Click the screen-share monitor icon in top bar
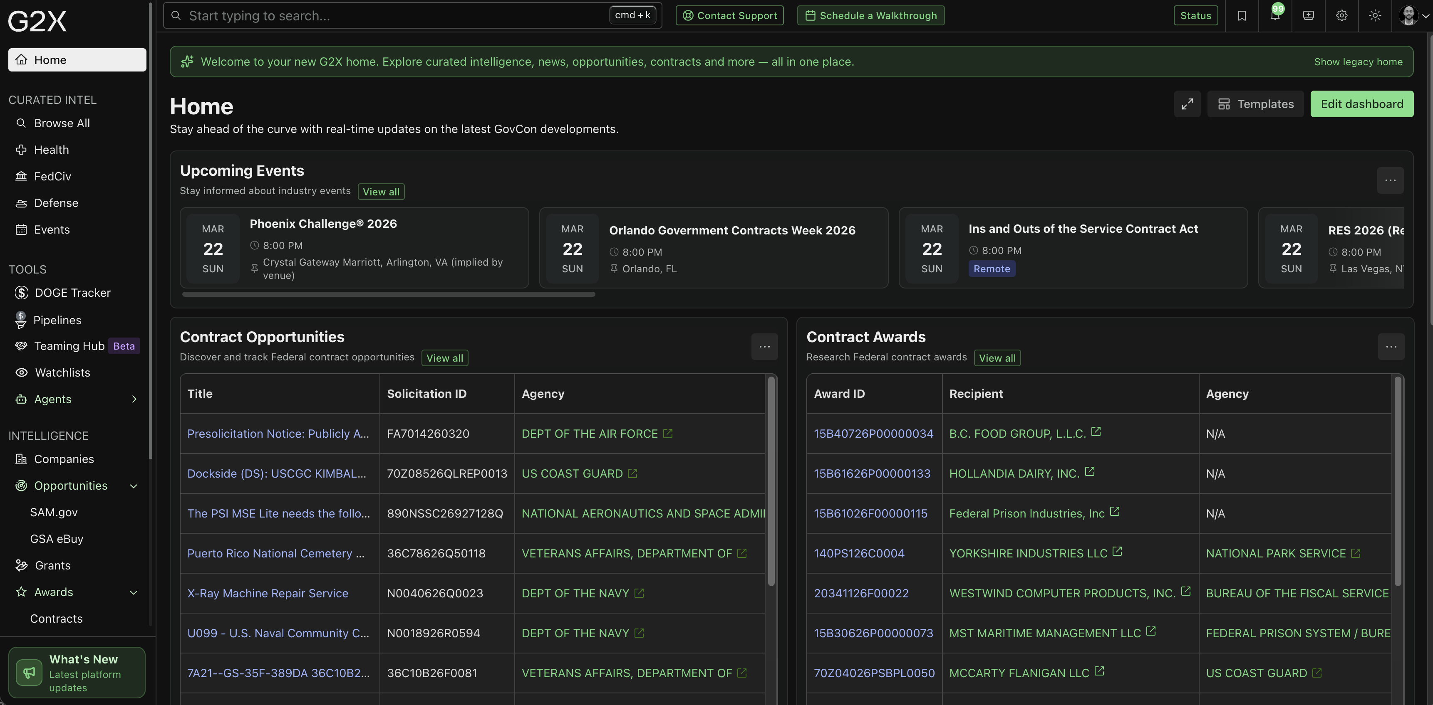The image size is (1433, 705). pos(1309,15)
